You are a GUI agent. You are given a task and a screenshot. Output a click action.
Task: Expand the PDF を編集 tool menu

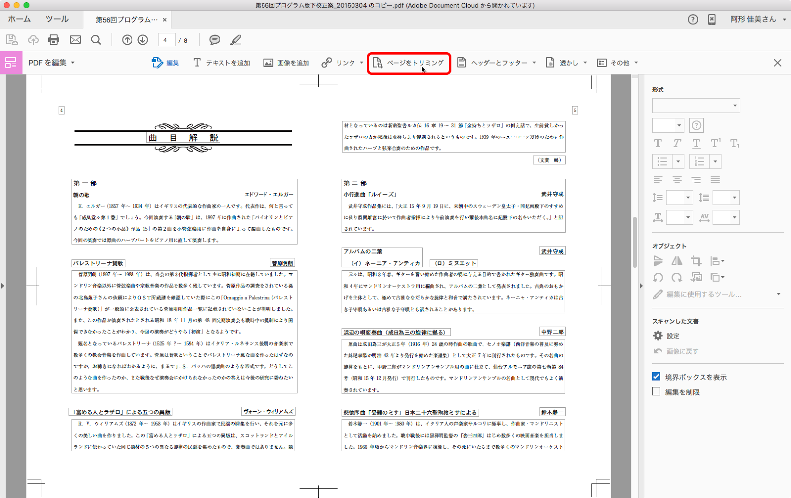51,63
